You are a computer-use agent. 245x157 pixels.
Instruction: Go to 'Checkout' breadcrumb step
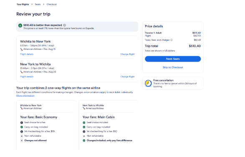click(52, 4)
